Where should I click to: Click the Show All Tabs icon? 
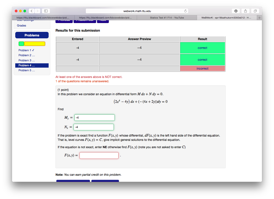click(x=255, y=11)
